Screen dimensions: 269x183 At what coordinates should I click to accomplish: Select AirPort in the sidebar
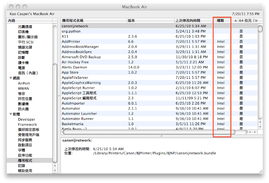(x=24, y=83)
